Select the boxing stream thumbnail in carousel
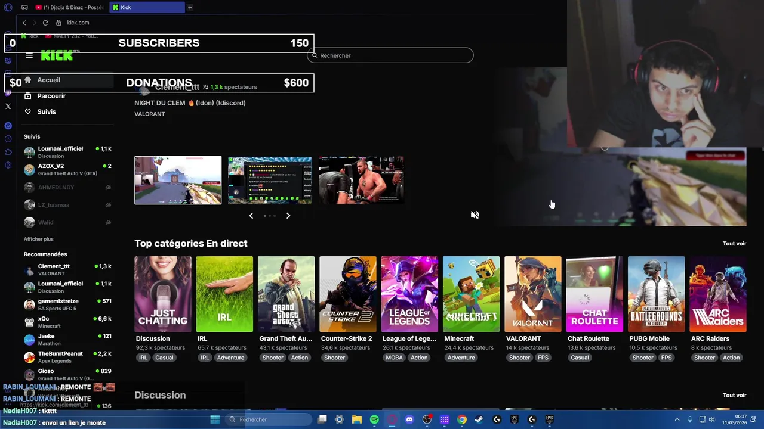The image size is (764, 429). 361,180
